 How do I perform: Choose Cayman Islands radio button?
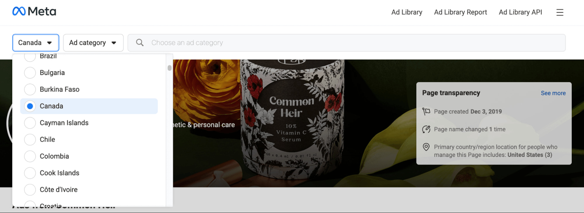coord(30,123)
